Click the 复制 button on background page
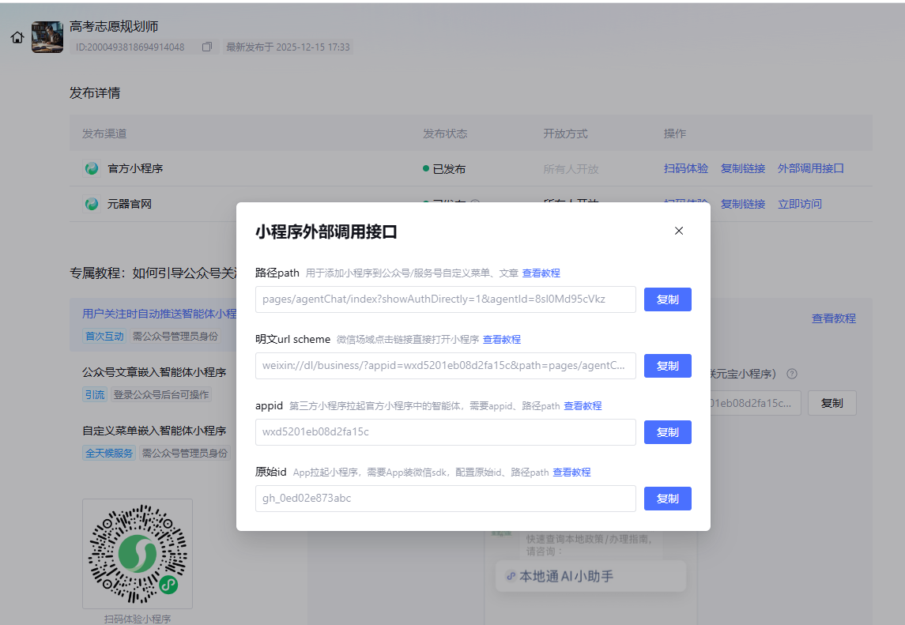Viewport: 905px width, 625px height. point(831,403)
